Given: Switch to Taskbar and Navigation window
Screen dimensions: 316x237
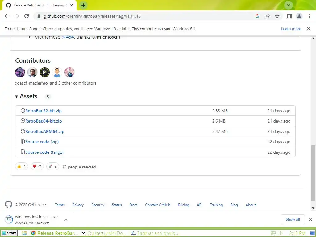Looking at the screenshot, I should [x=154, y=233].
